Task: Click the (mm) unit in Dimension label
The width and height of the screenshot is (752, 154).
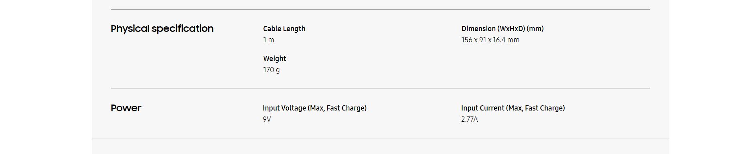Action: pos(535,29)
